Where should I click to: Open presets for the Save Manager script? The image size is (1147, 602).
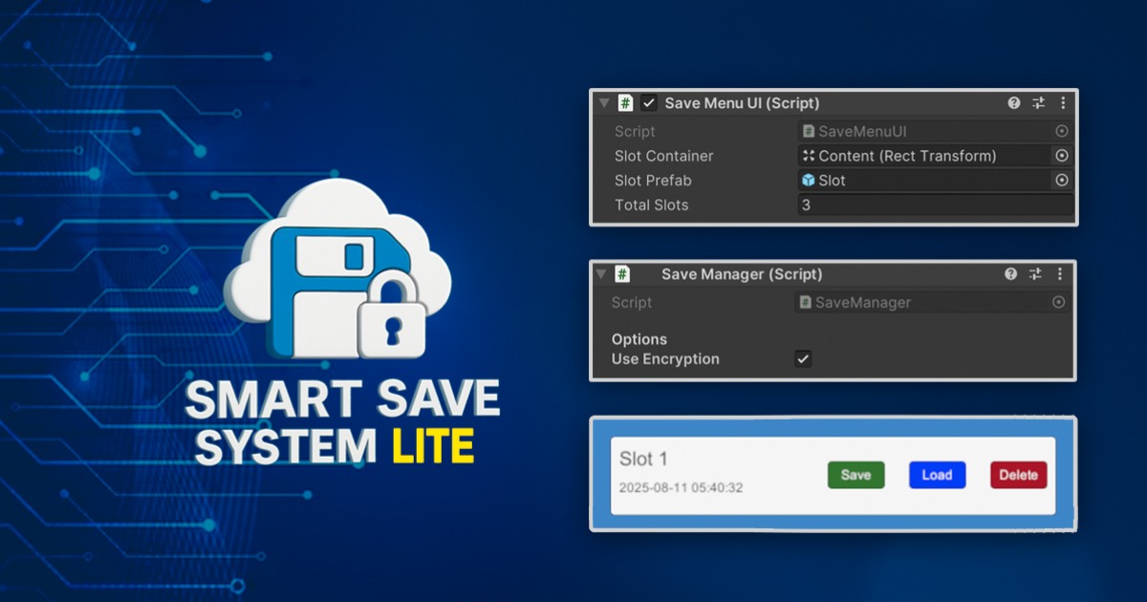(x=1035, y=273)
